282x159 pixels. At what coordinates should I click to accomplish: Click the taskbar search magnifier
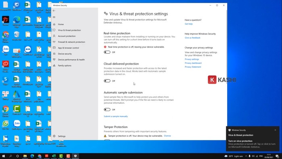[x=10, y=156]
